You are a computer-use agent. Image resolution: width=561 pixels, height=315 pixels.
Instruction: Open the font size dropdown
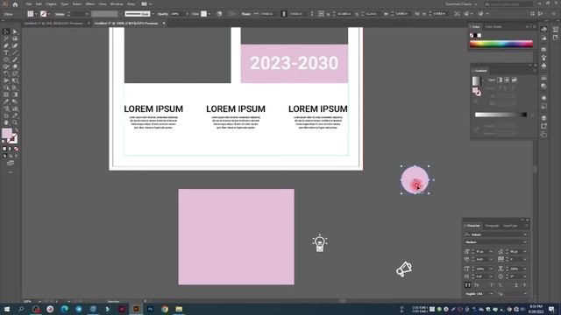(x=491, y=252)
